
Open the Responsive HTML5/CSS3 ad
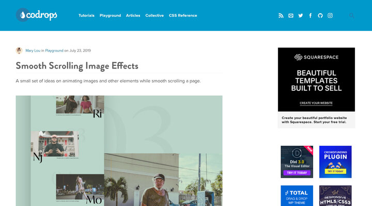tap(335, 196)
